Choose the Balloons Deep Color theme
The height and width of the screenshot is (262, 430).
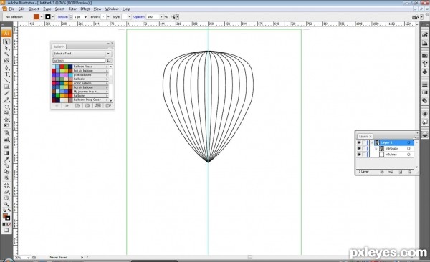pos(80,100)
